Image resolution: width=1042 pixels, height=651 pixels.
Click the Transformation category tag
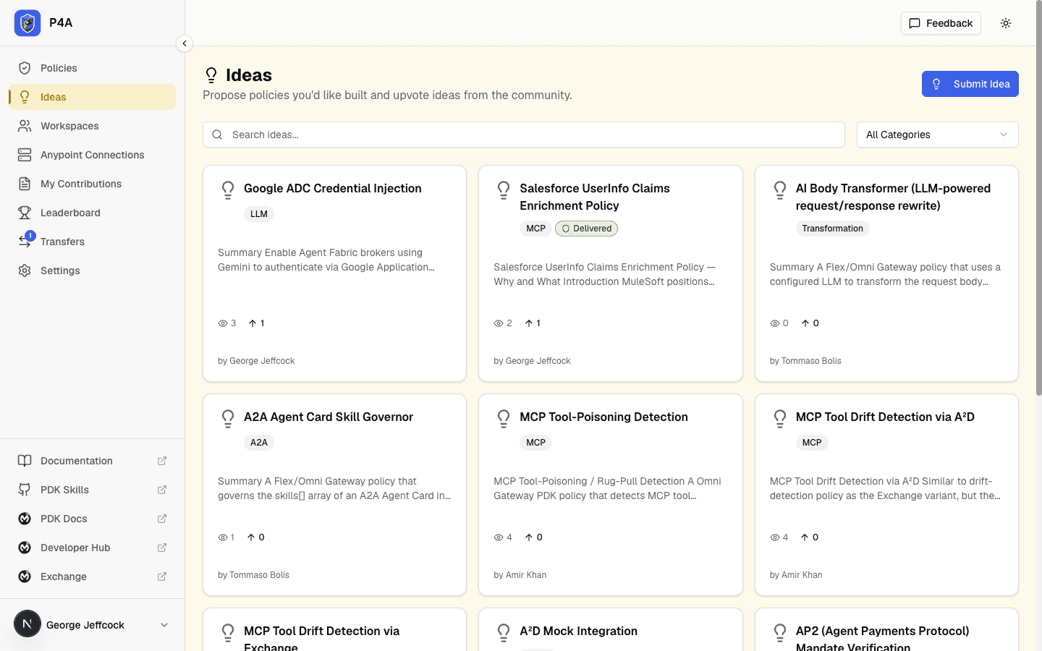click(832, 229)
